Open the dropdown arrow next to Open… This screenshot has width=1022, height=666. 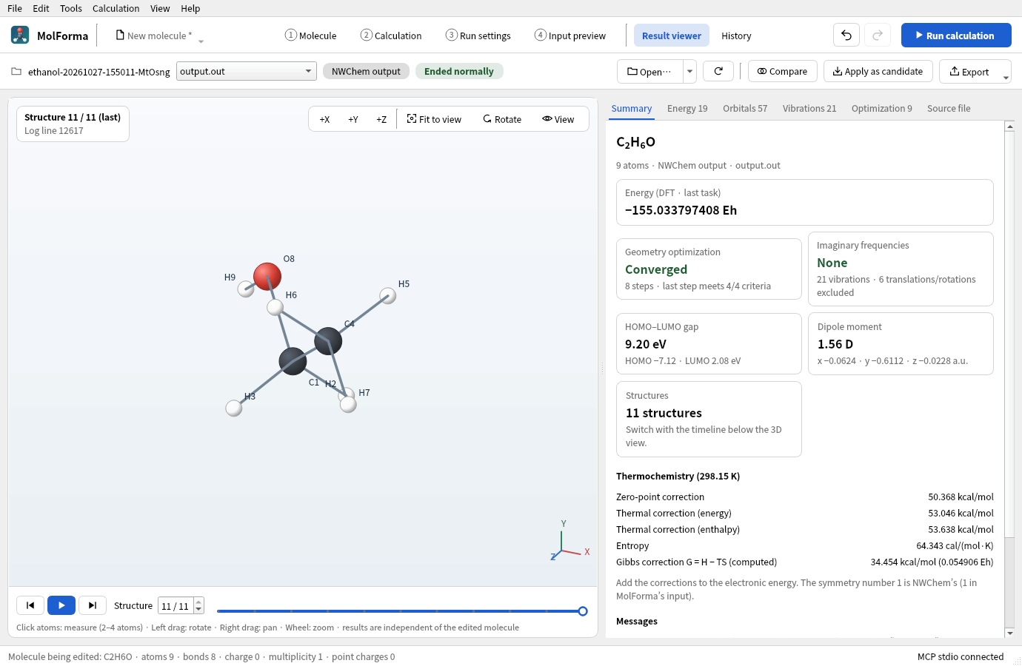click(689, 71)
